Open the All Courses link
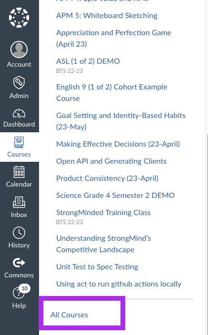 click(x=69, y=315)
